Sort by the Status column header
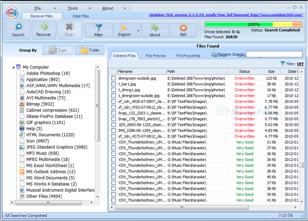 (245, 72)
